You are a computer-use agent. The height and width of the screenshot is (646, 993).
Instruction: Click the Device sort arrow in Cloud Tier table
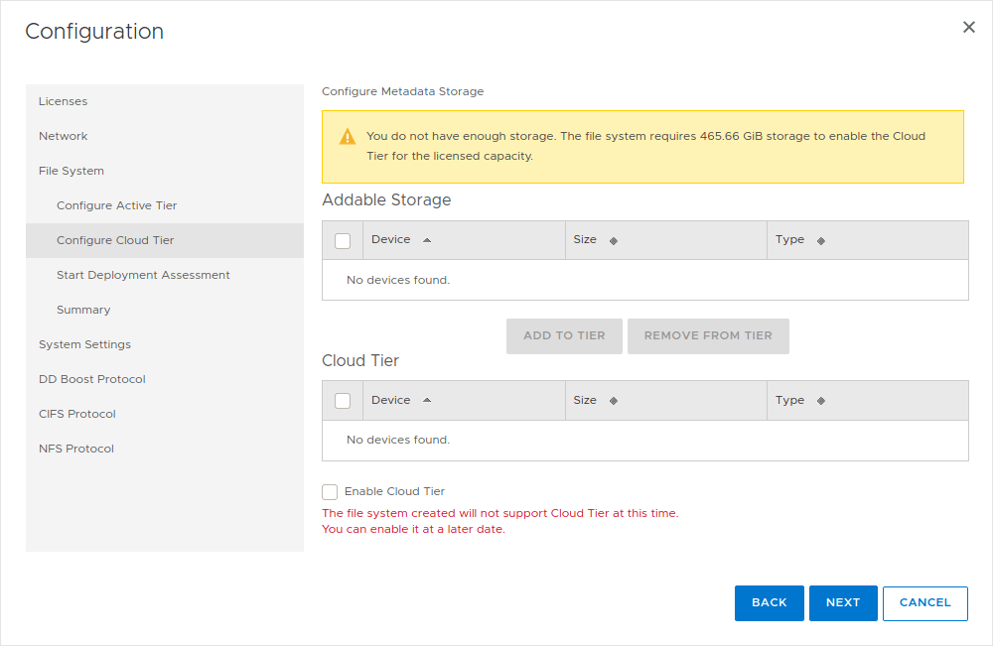pos(425,400)
